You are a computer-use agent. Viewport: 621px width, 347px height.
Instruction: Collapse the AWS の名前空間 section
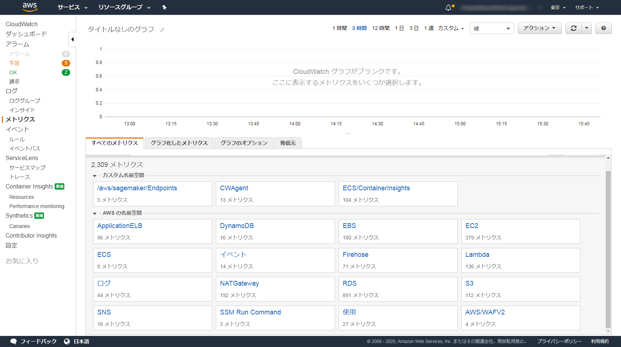(x=95, y=213)
